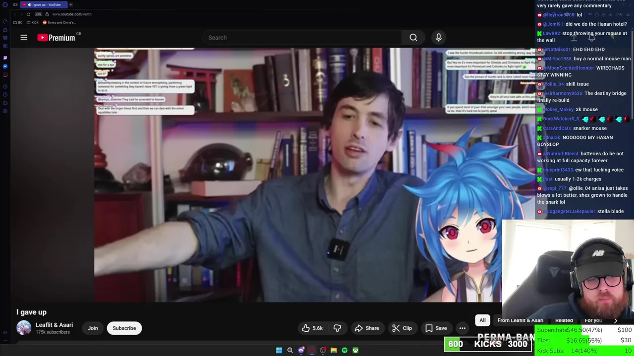Image resolution: width=634 pixels, height=356 pixels.
Task: Open the Messenger sidebar panel
Action: click(5, 66)
